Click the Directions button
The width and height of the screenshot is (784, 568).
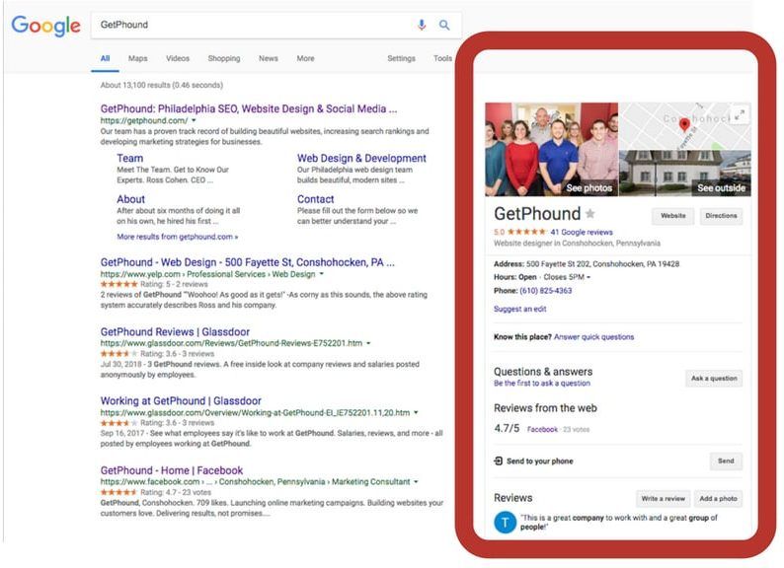[x=721, y=216]
